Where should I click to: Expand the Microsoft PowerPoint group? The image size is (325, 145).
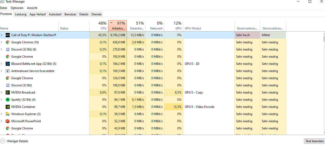click(x=2, y=121)
